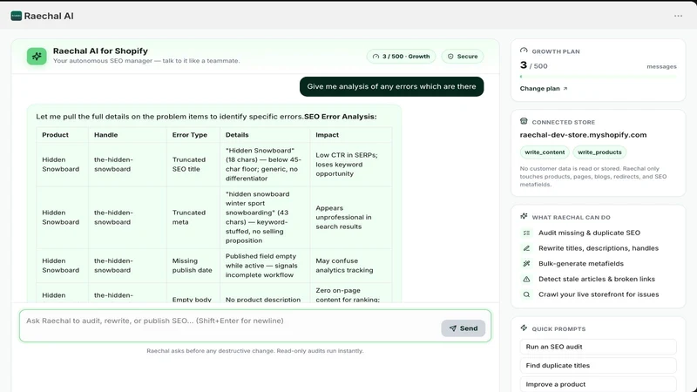697x392 pixels.
Task: Click the Crawl your live storefront for issues item
Action: click(599, 294)
